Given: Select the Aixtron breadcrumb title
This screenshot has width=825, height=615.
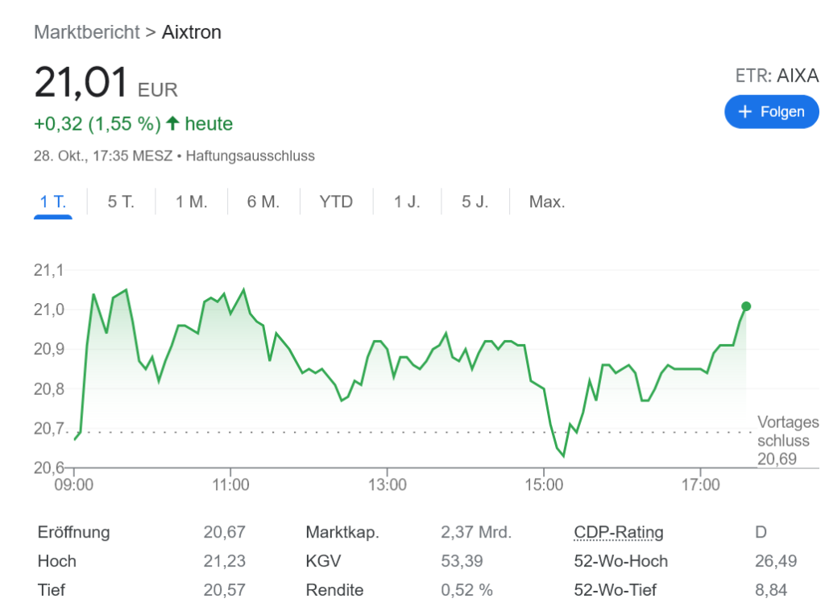Looking at the screenshot, I should (x=192, y=32).
